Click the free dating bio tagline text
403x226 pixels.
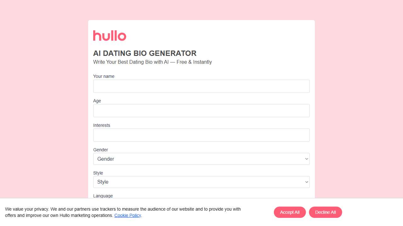(152, 62)
